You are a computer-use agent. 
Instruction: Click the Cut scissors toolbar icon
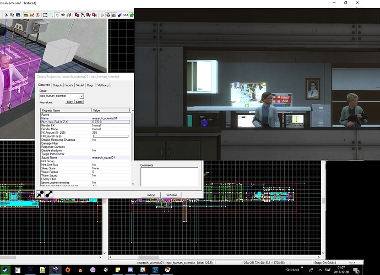(6, 15)
